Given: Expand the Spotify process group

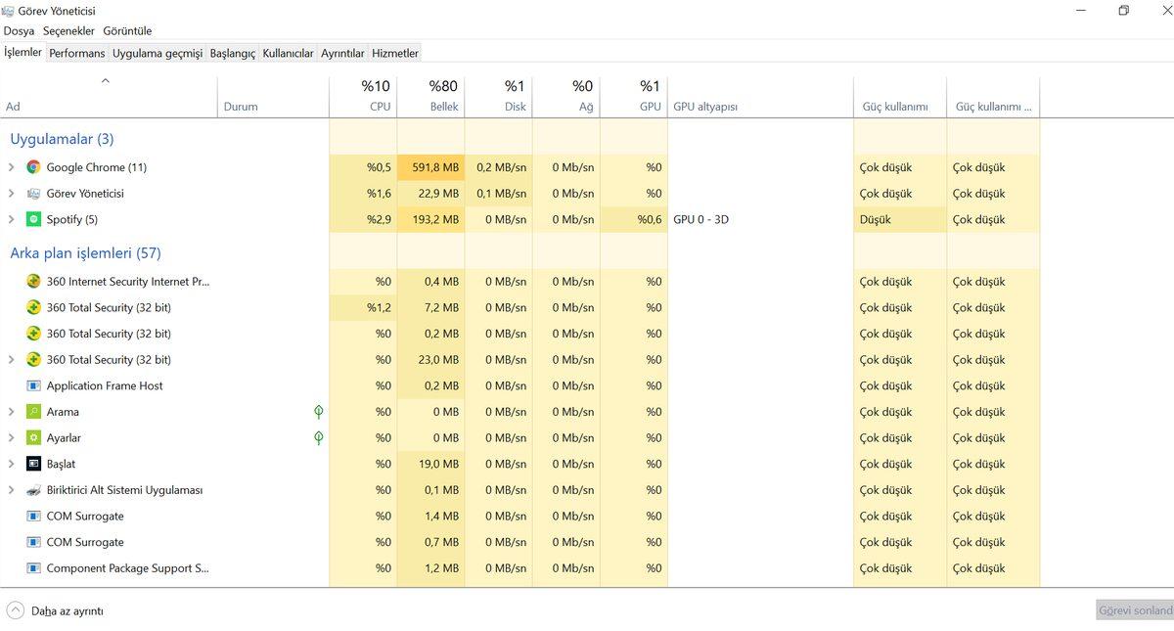Looking at the screenshot, I should pyautogui.click(x=14, y=219).
